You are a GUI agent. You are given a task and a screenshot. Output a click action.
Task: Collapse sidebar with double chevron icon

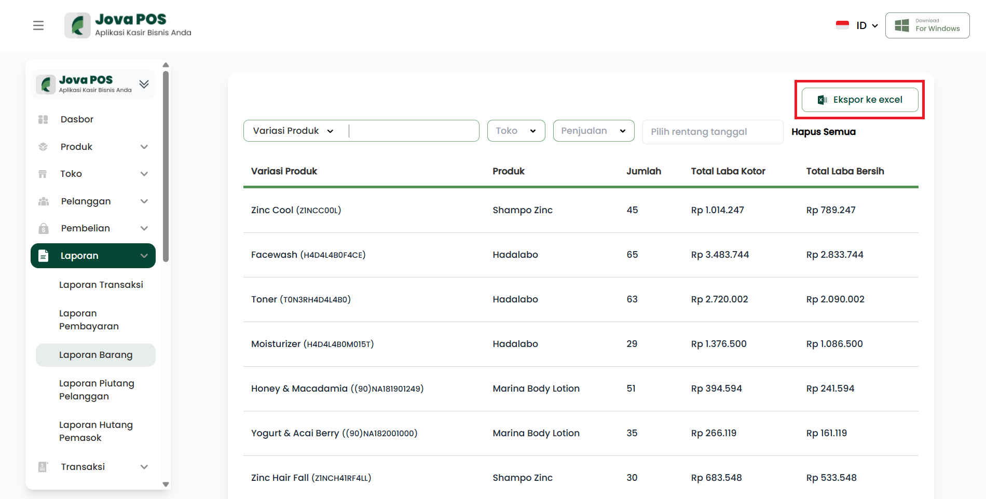tap(144, 84)
